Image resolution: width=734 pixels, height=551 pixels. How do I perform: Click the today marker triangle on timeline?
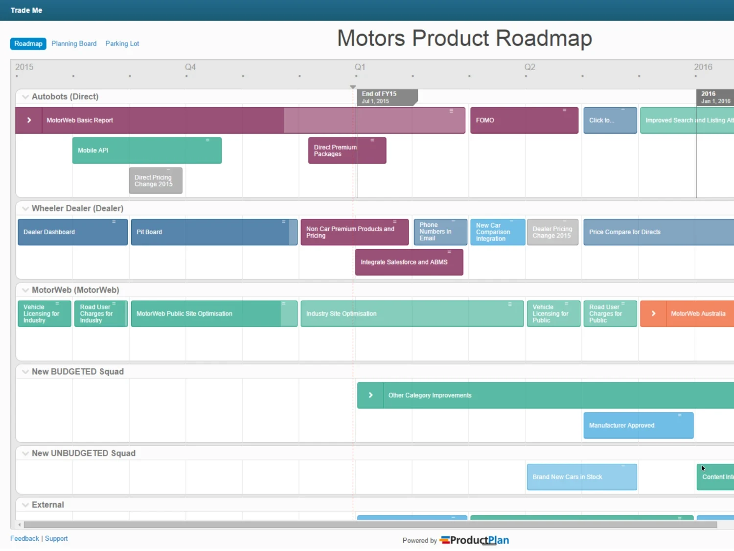click(353, 87)
